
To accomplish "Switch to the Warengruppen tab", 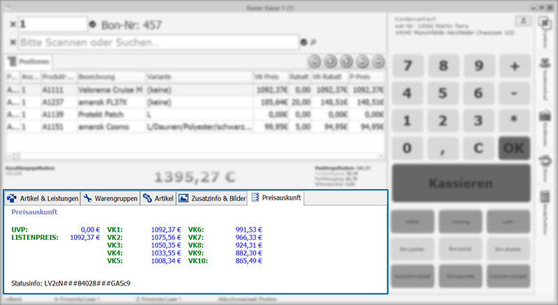I will pyautogui.click(x=110, y=198).
